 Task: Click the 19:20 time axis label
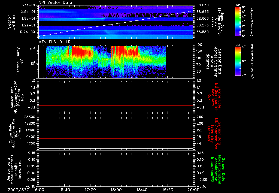tap(168, 190)
